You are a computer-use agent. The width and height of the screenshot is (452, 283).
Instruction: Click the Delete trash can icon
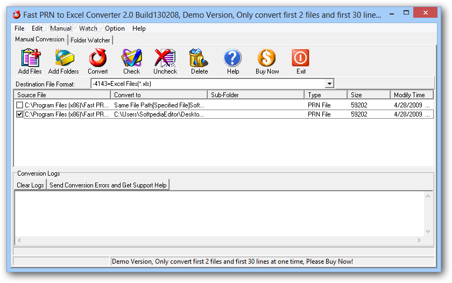click(x=199, y=58)
